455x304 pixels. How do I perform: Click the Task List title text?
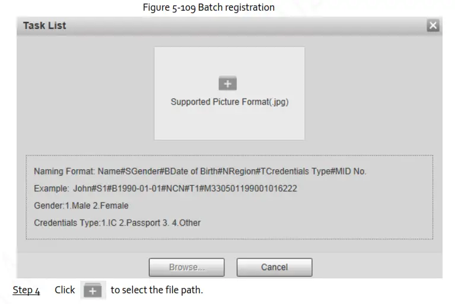pyautogui.click(x=44, y=26)
